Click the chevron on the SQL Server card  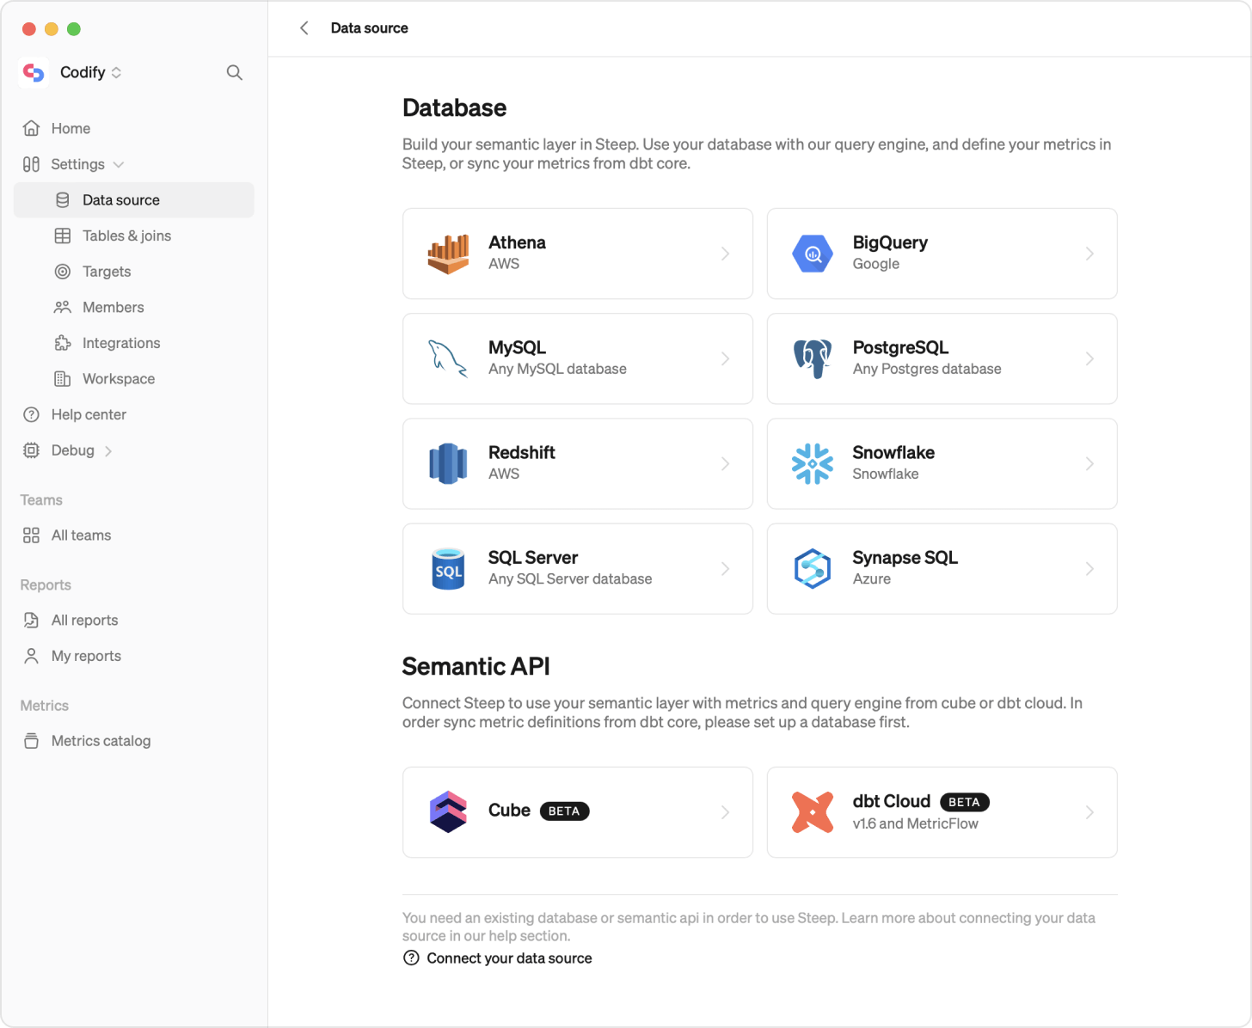click(x=726, y=569)
